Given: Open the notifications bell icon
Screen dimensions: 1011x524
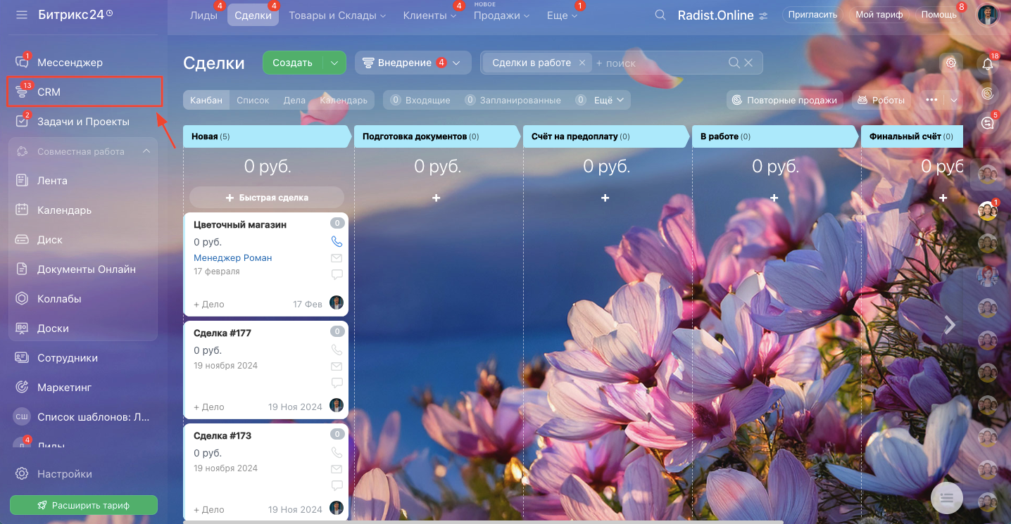Looking at the screenshot, I should tap(988, 64).
